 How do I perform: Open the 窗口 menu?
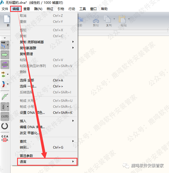93,9
